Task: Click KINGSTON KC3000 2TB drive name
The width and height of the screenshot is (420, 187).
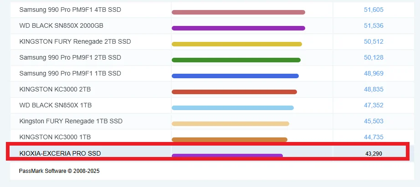Action: click(55, 89)
